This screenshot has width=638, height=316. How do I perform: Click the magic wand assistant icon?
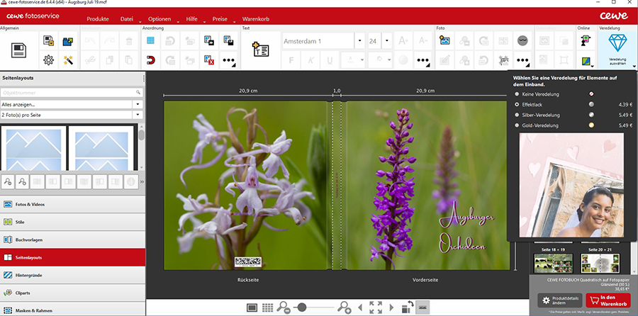point(68,60)
